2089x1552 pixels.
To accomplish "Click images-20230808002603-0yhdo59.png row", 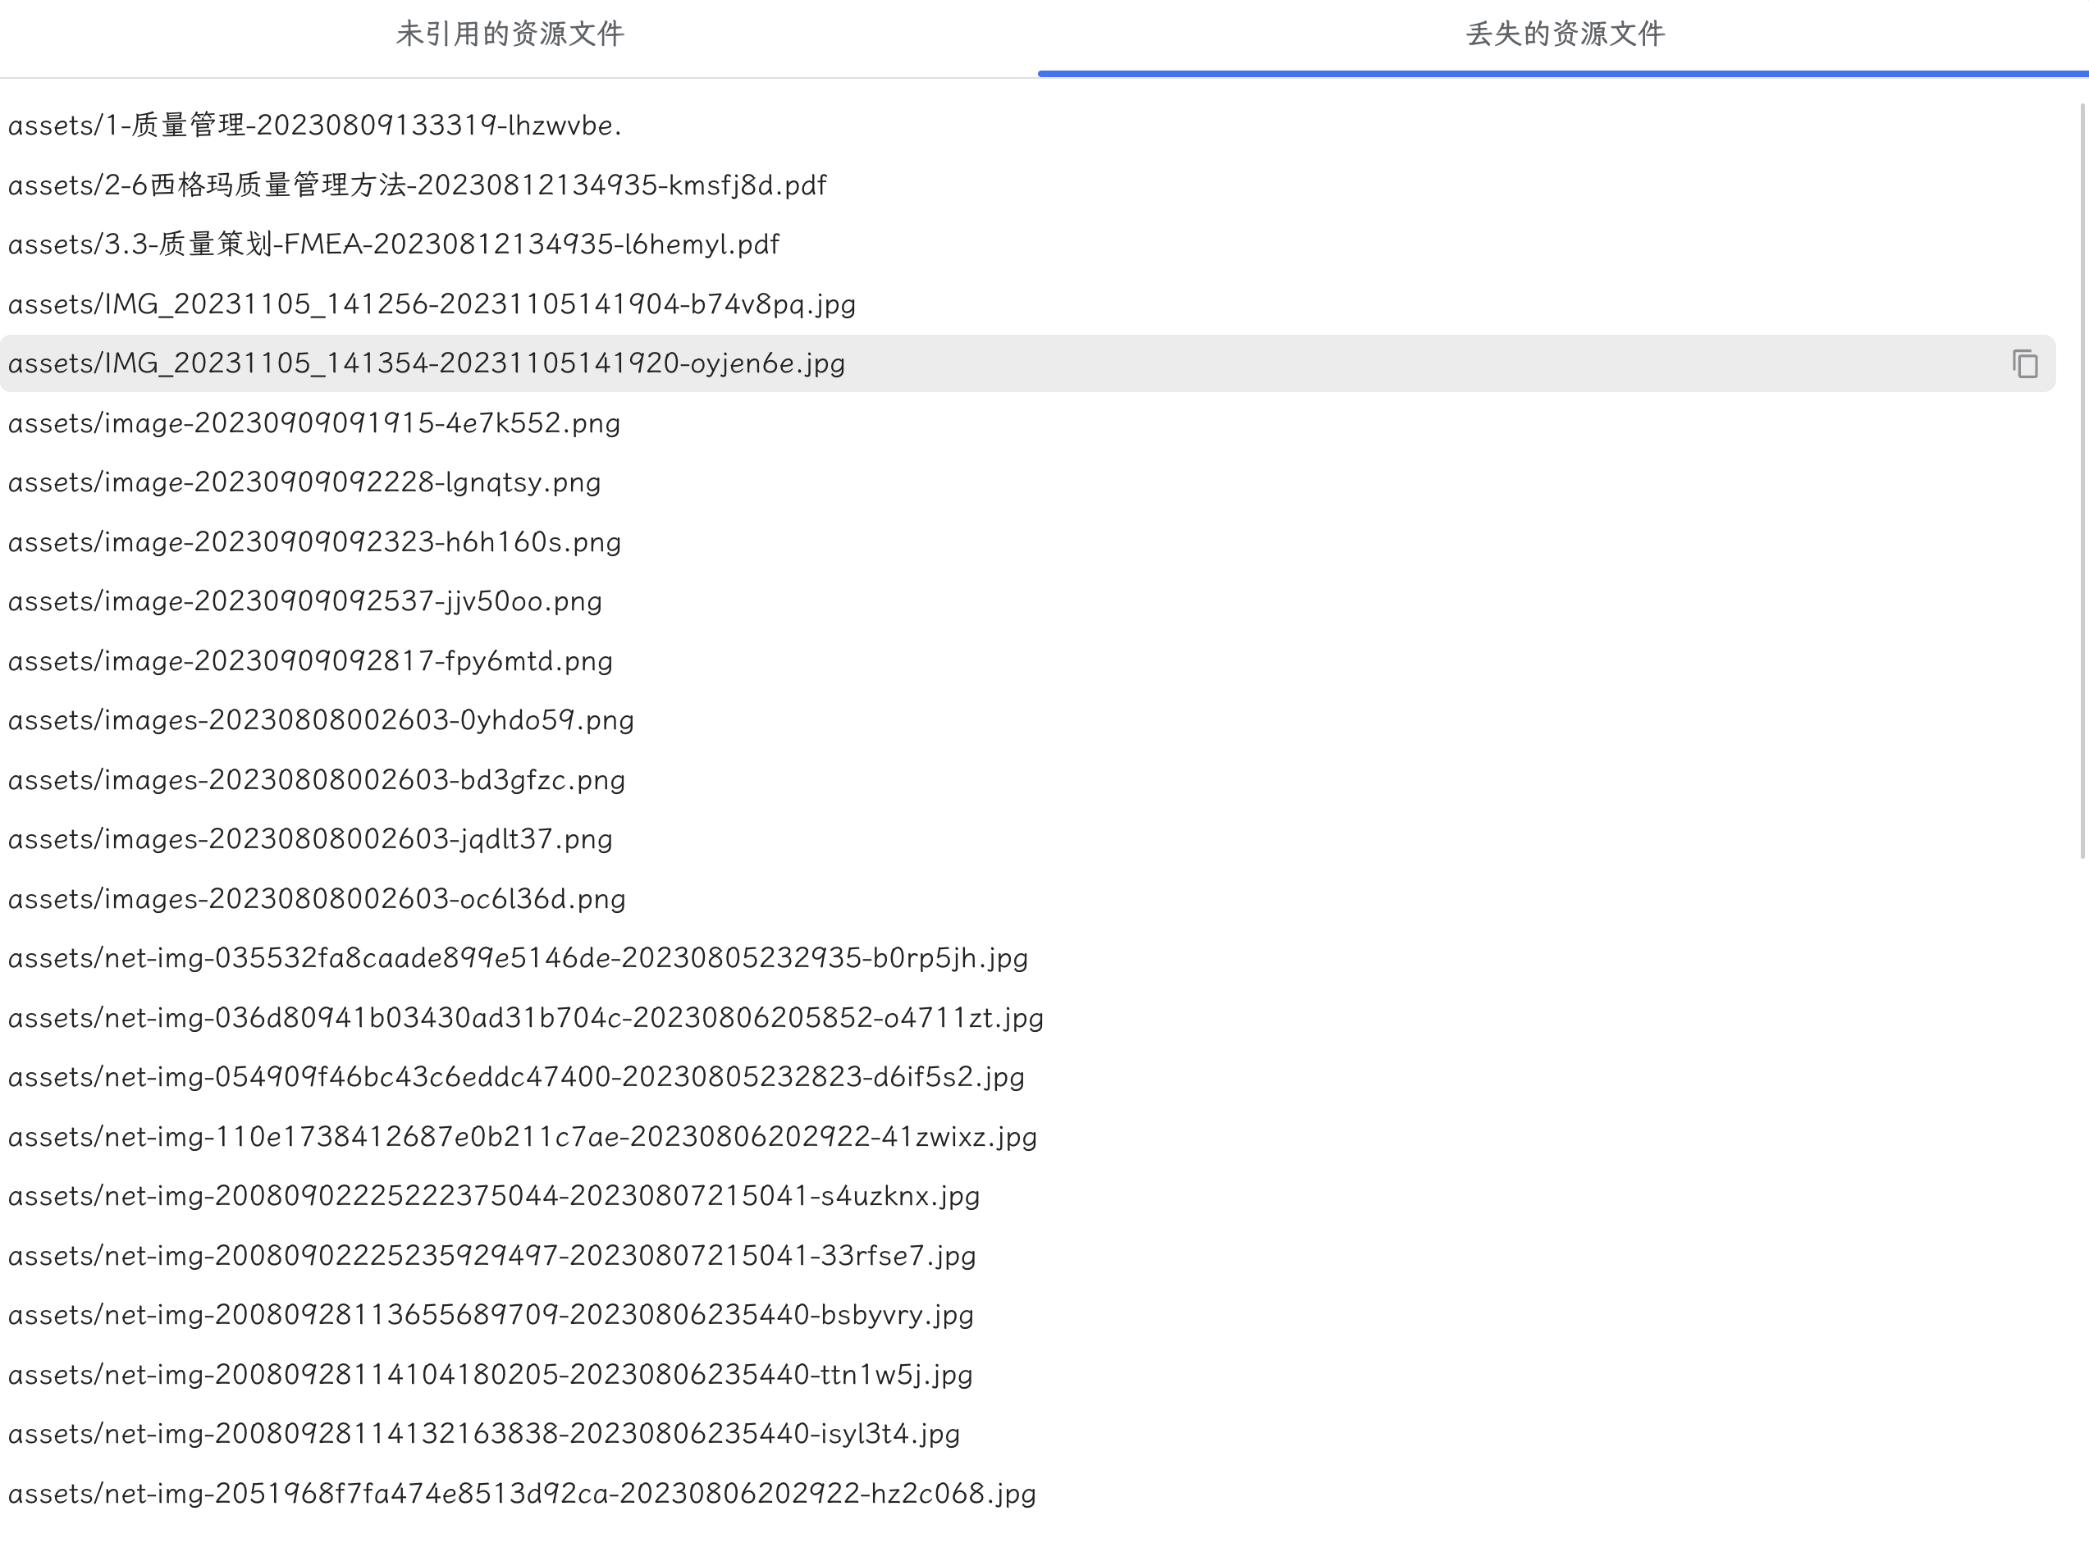I will tap(322, 720).
